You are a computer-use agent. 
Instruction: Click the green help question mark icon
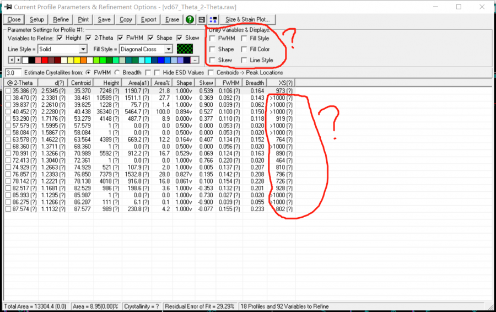point(190,19)
